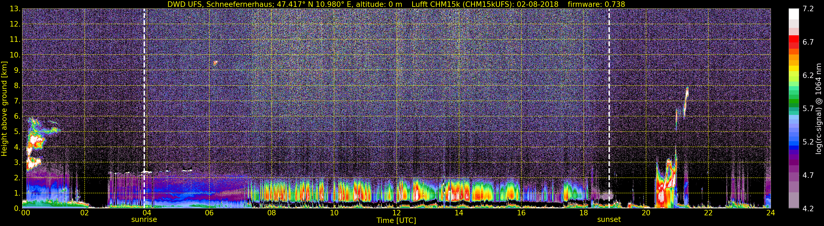Click the 'log(rc-signal) @ 1064 nm' colorbar label
This screenshot has width=824, height=226.
[818, 109]
